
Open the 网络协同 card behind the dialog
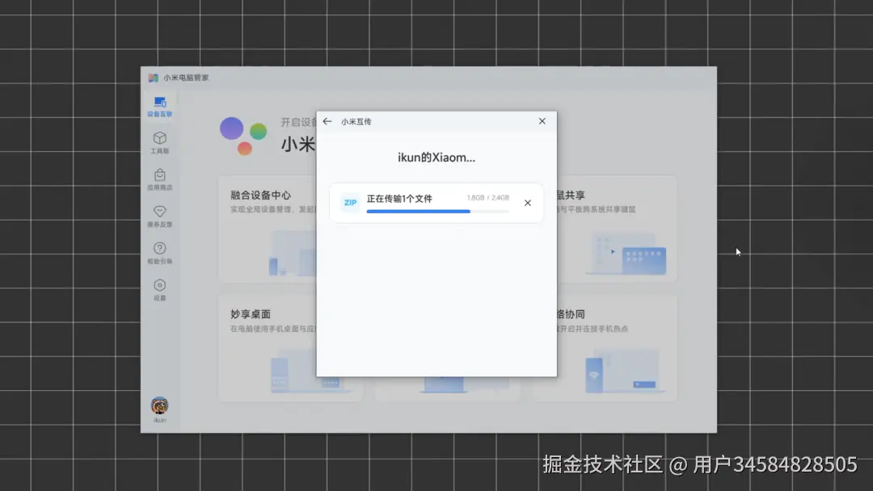pyautogui.click(x=617, y=349)
